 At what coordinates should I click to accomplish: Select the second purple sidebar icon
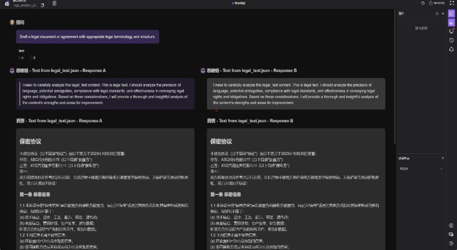coord(451,23)
